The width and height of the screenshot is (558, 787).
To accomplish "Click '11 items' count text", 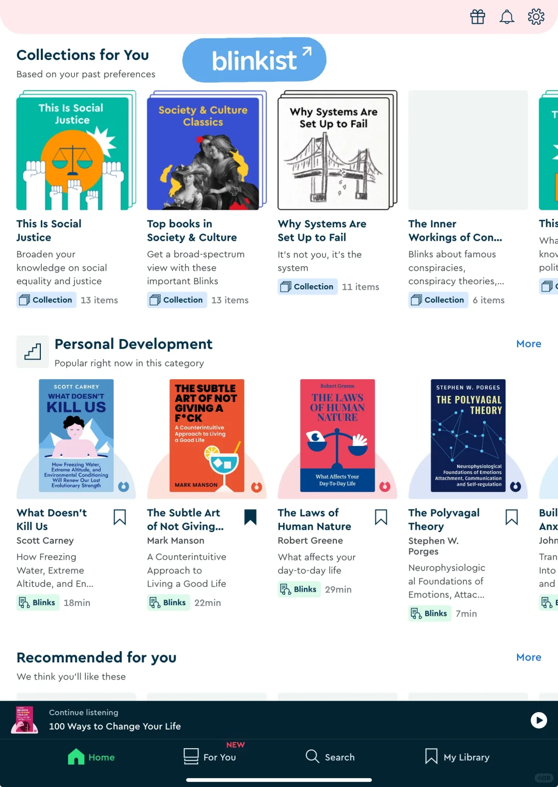I will (x=361, y=287).
